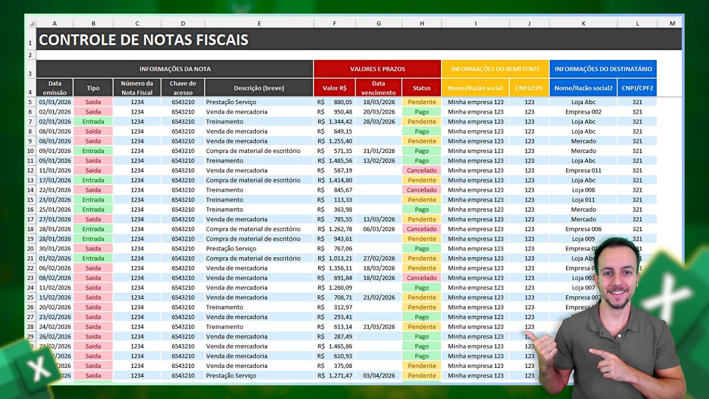
Task: Click the Cancelado status in row 12
Action: [x=422, y=170]
